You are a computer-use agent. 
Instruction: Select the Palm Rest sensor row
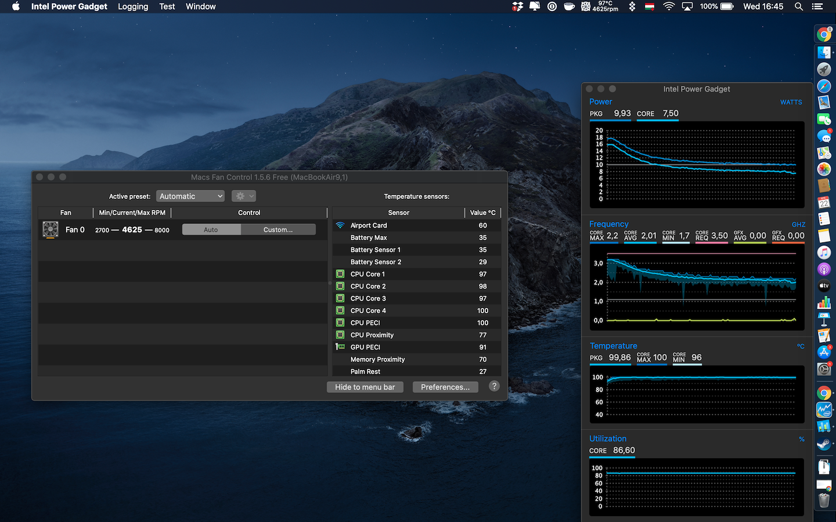tap(416, 371)
